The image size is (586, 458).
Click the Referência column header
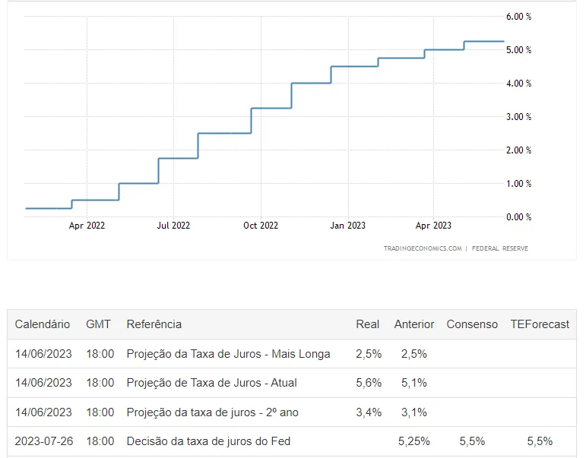click(154, 324)
